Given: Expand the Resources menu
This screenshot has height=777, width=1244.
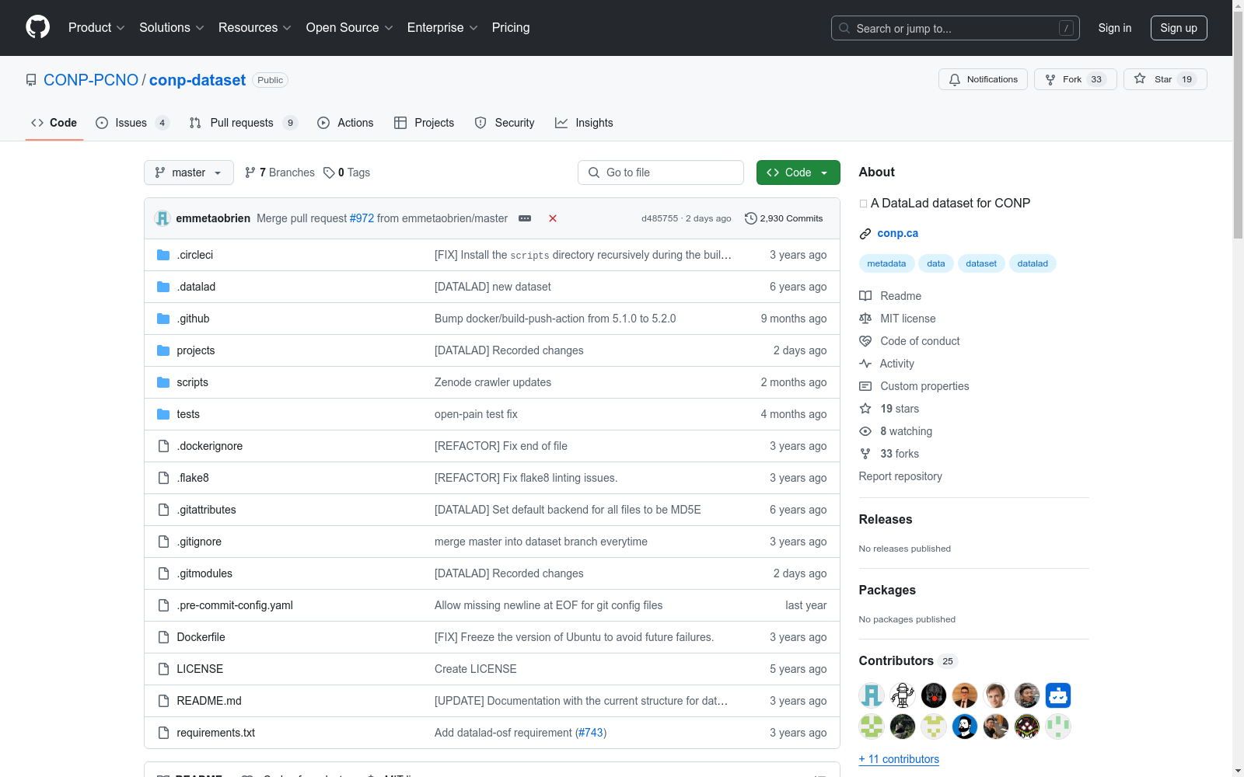Looking at the screenshot, I should click(x=255, y=28).
